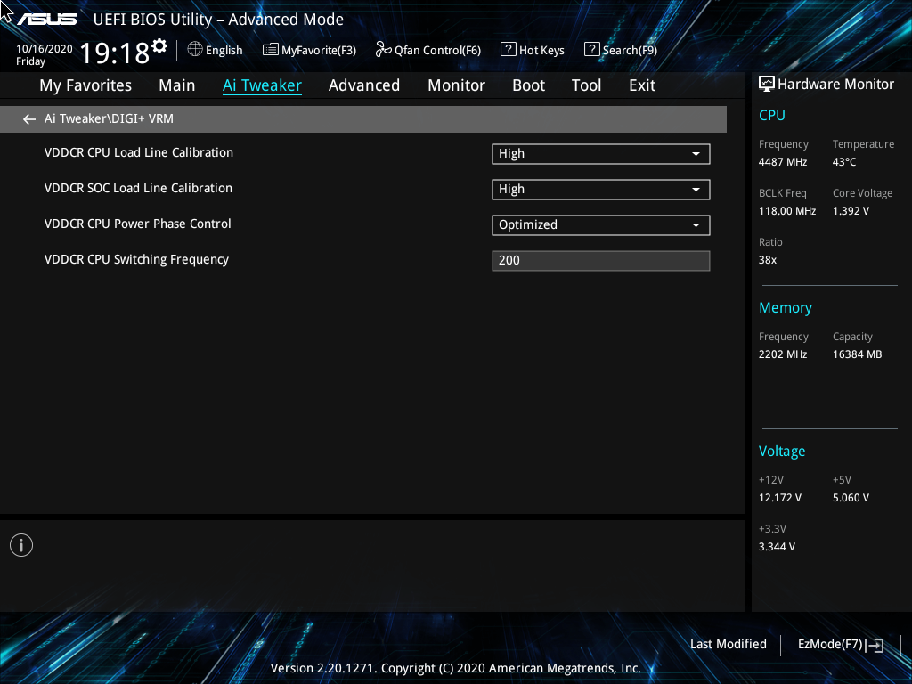Click the +12V reading 12.172 V
912x684 pixels.
tap(780, 498)
